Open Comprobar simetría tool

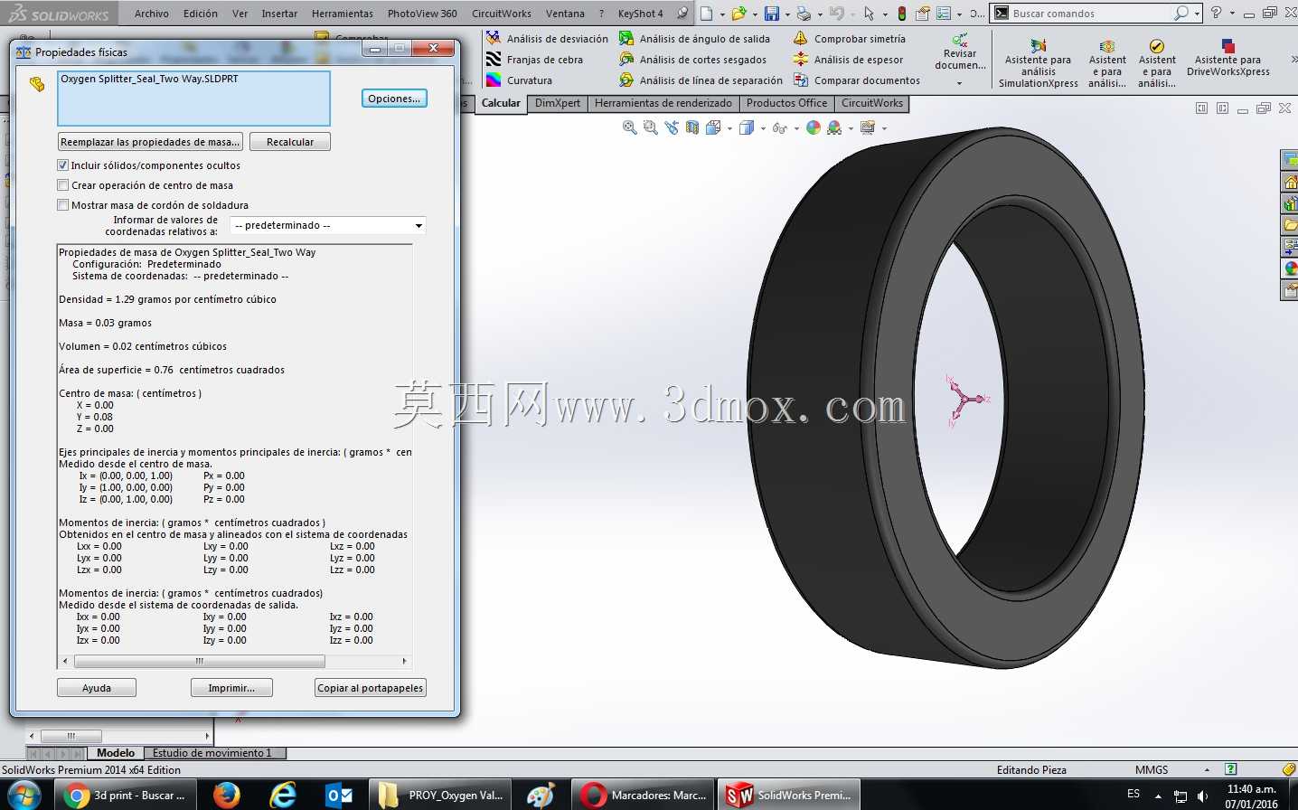coord(849,39)
